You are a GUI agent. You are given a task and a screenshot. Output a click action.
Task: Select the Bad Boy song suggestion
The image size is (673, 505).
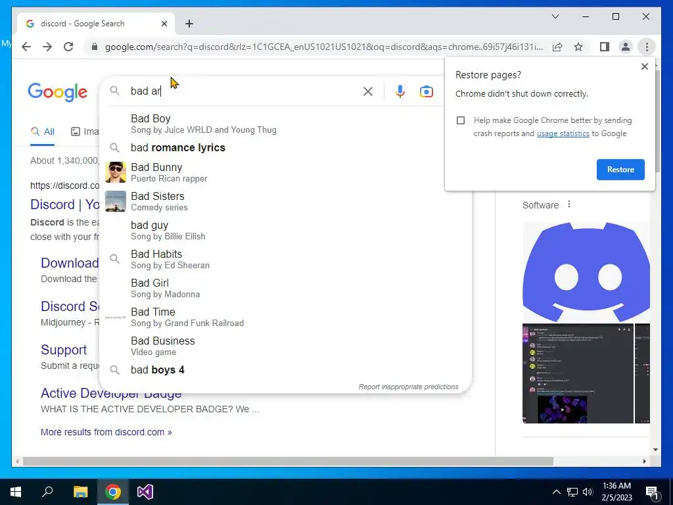(285, 124)
